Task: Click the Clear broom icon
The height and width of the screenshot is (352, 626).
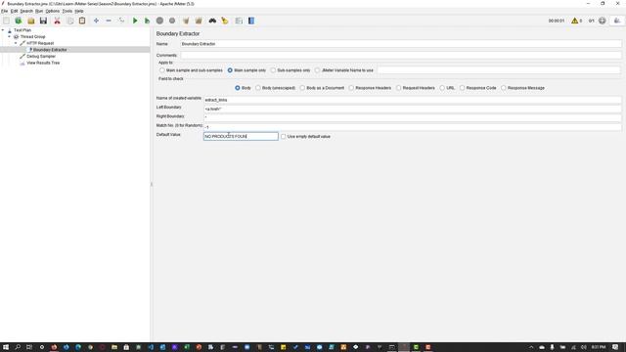Action: point(186,21)
